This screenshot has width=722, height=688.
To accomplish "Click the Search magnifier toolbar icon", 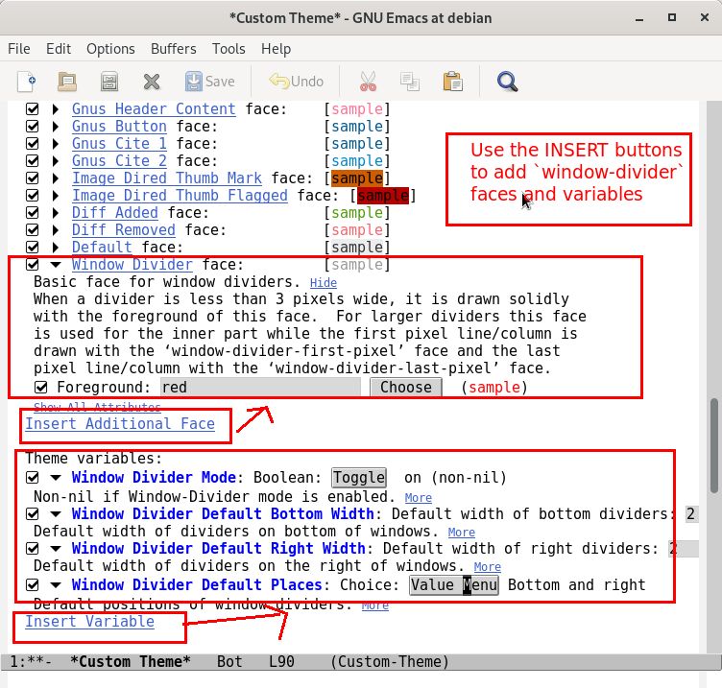I will coord(508,82).
